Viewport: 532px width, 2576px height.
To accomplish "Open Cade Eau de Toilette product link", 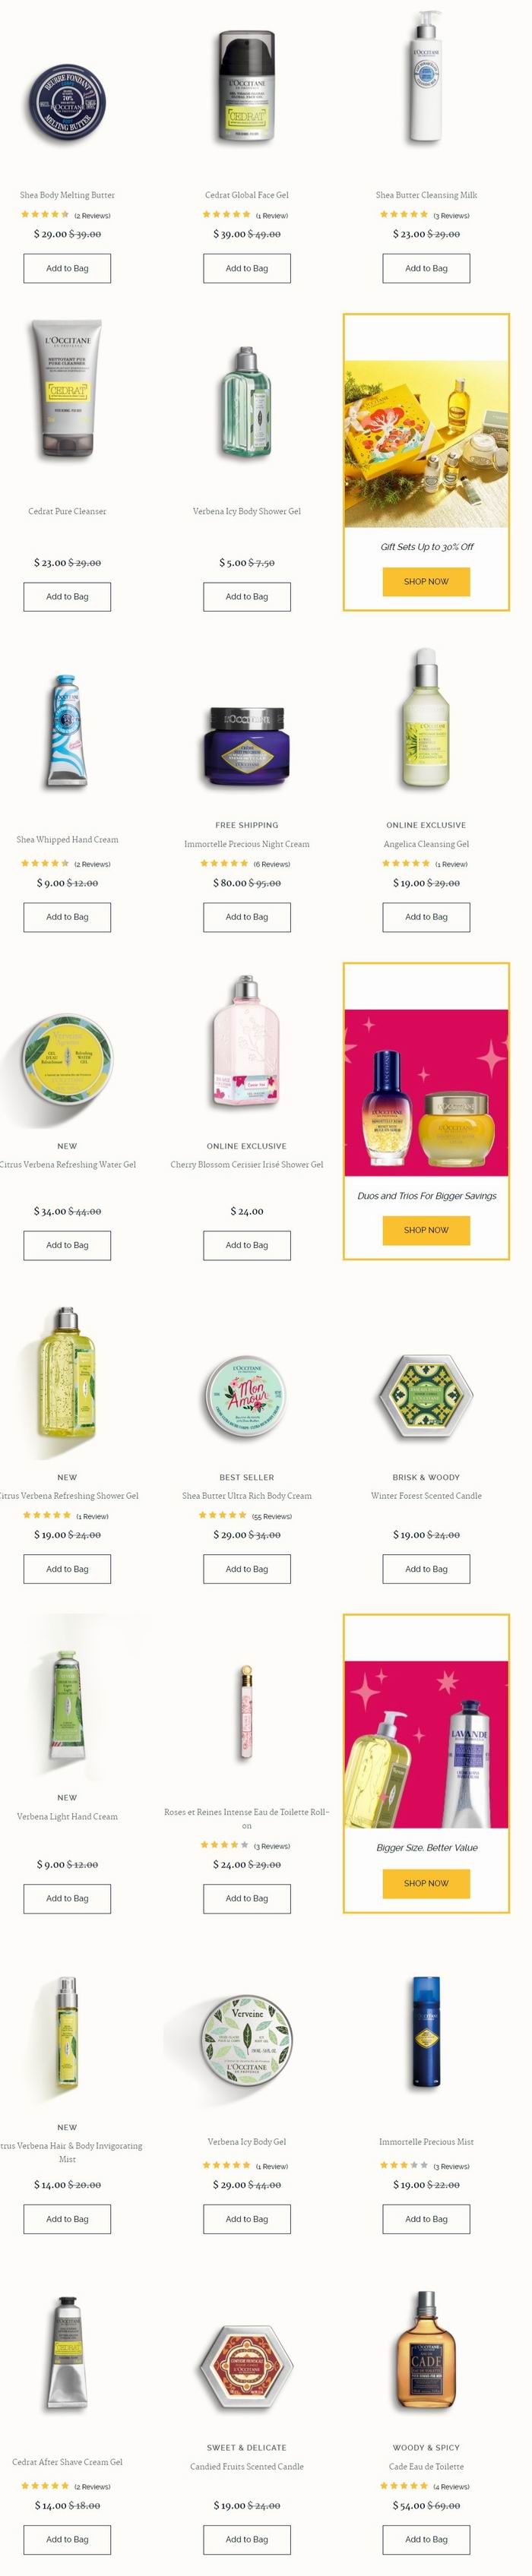I will point(426,2467).
